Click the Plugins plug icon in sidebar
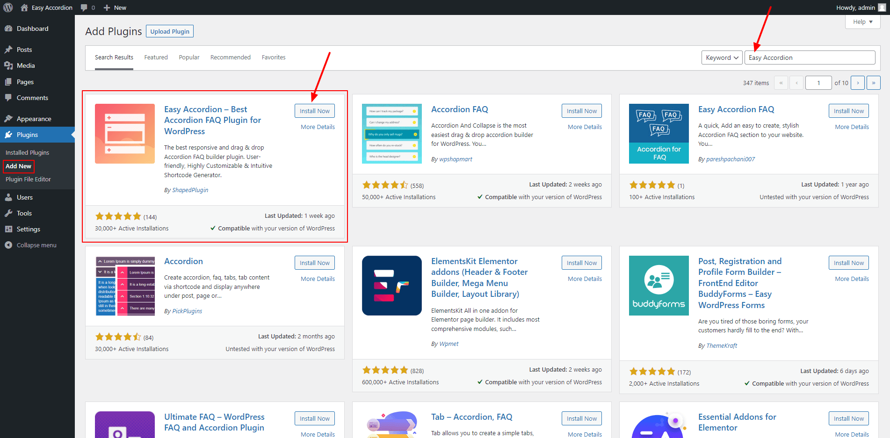The width and height of the screenshot is (890, 438). (x=8, y=135)
